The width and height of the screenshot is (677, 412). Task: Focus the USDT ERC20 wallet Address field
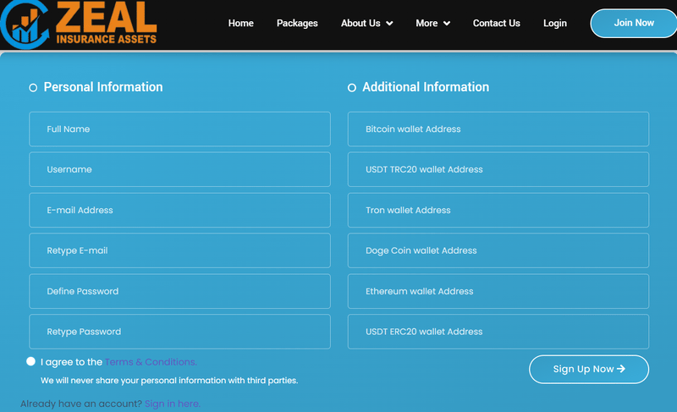(x=498, y=332)
